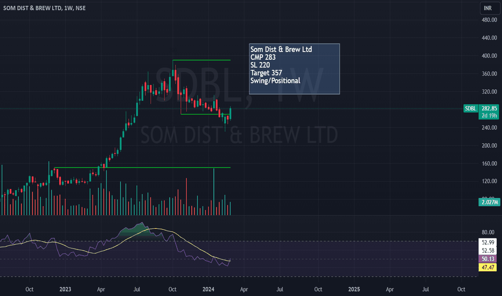This screenshot has width=502, height=296.
Task: Click the 2d 19h bar countdown label
Action: 489,116
